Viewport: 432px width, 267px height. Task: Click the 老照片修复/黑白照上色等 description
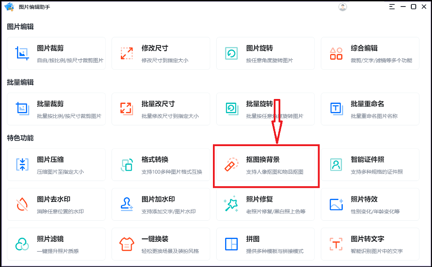[276, 211]
